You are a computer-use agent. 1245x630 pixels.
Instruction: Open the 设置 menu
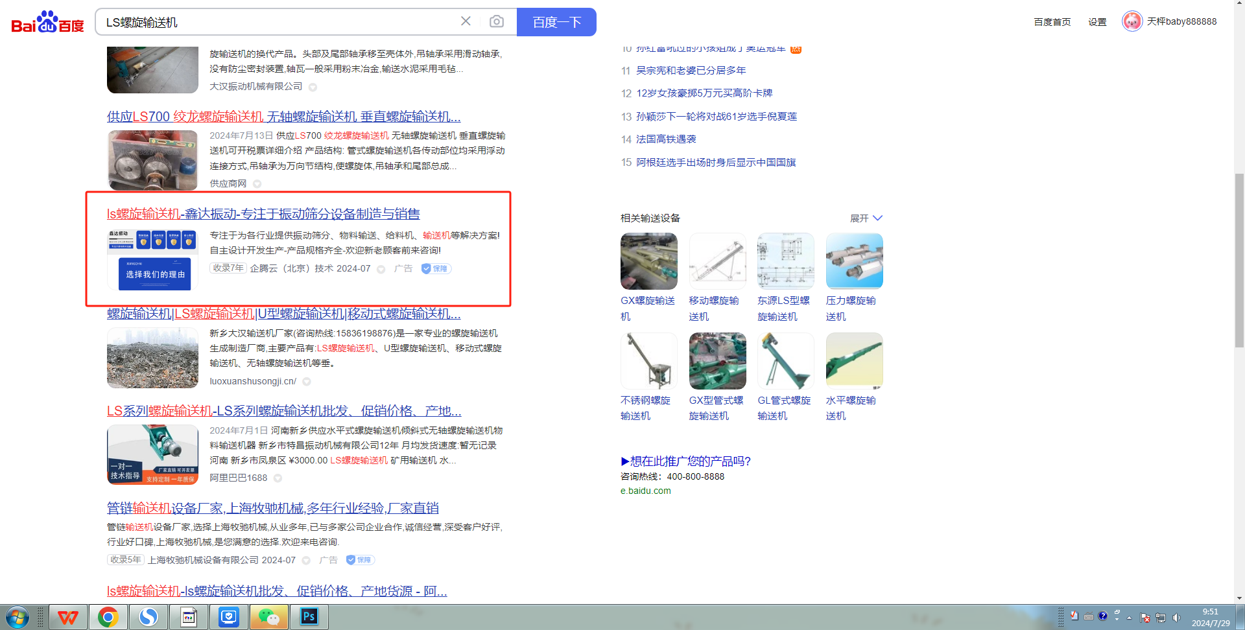click(1097, 22)
